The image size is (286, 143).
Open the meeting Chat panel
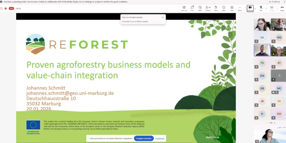pos(192,8)
